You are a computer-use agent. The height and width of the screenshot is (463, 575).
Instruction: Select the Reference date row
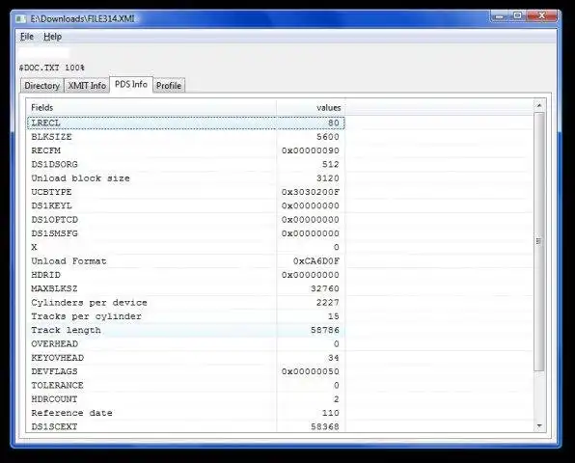click(x=186, y=413)
